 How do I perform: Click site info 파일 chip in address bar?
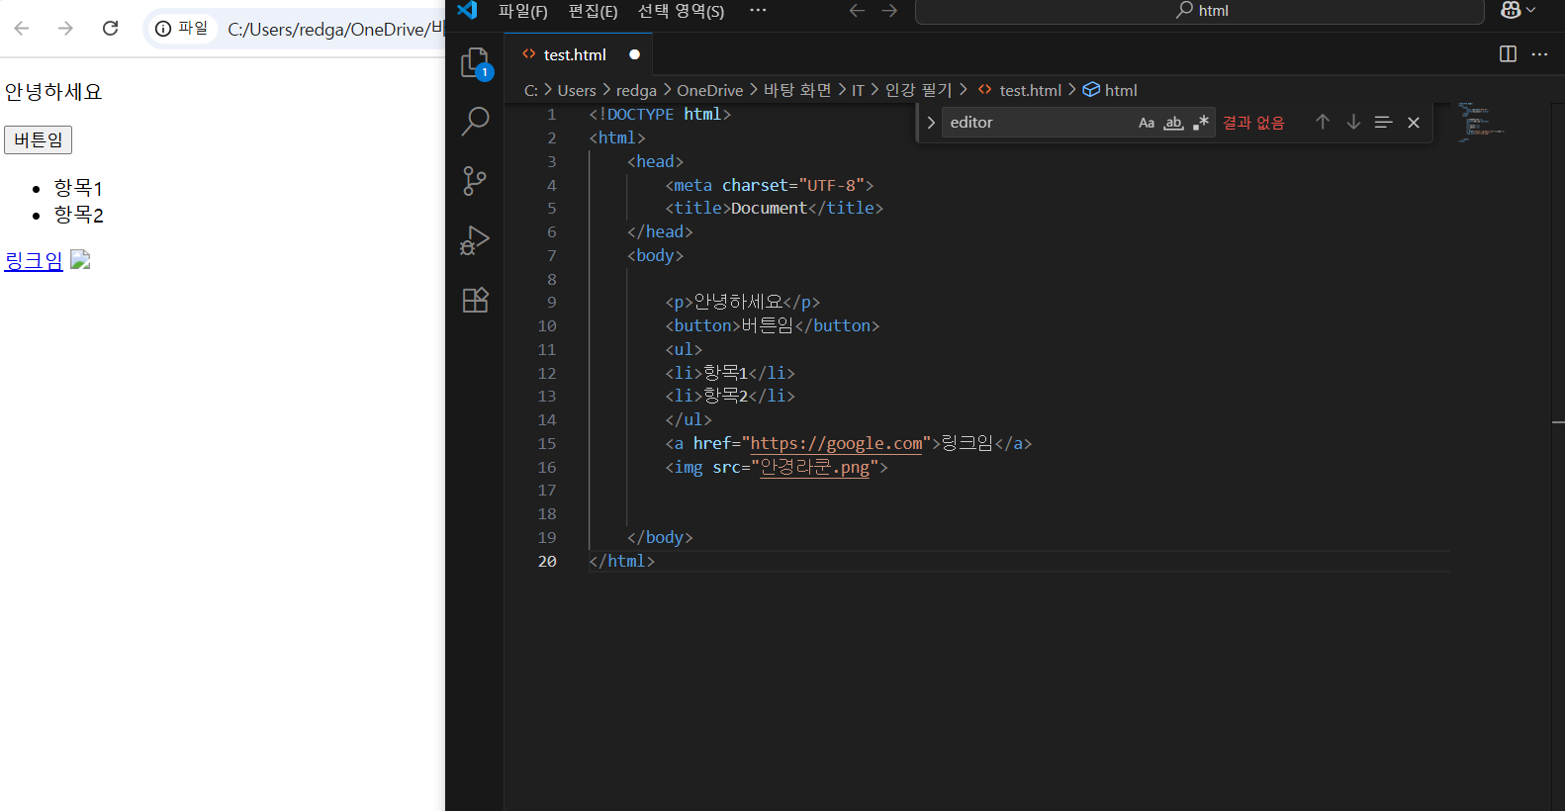click(182, 28)
